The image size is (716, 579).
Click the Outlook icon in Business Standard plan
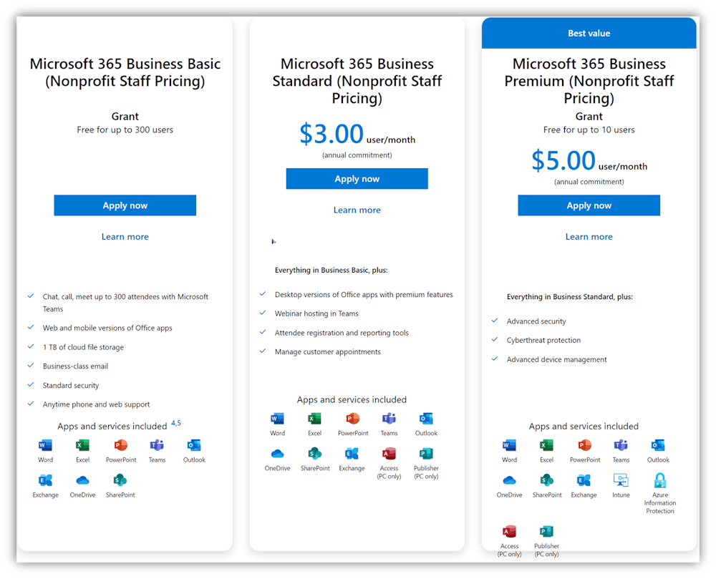pos(426,419)
